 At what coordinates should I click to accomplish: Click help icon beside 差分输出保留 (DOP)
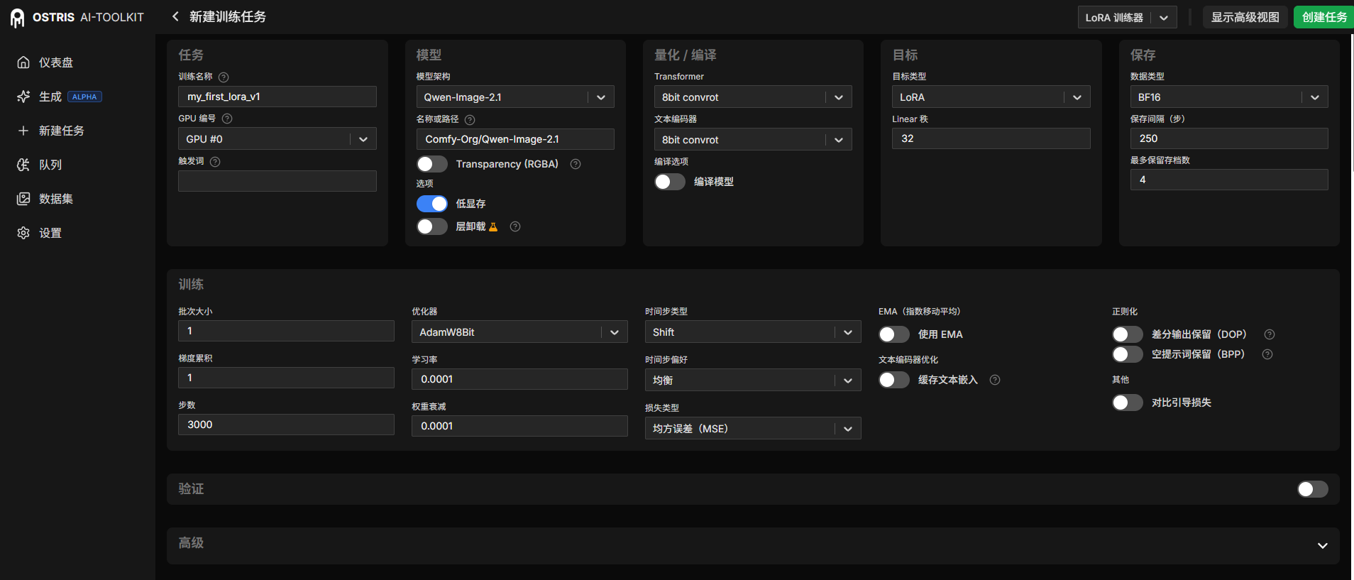[x=1270, y=334]
